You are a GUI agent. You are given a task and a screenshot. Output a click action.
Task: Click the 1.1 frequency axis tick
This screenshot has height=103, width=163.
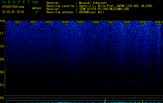pyautogui.click(x=2, y=33)
